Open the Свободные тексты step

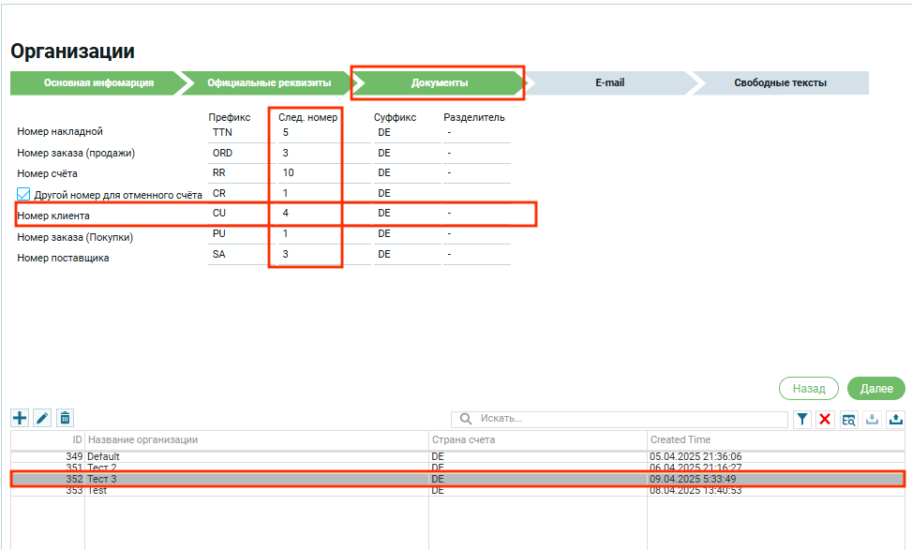pos(779,83)
